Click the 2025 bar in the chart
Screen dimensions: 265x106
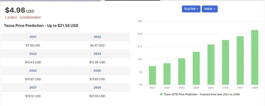pos(211,65)
